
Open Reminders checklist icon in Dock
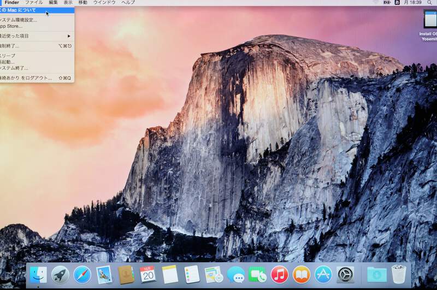[192, 275]
